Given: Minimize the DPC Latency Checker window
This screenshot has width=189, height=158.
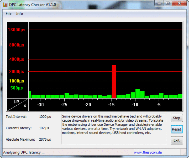Looking at the screenshot, I should (x=159, y=3).
